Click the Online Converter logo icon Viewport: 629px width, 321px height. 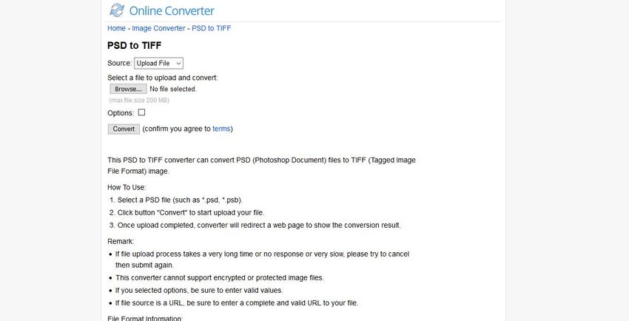point(117,10)
